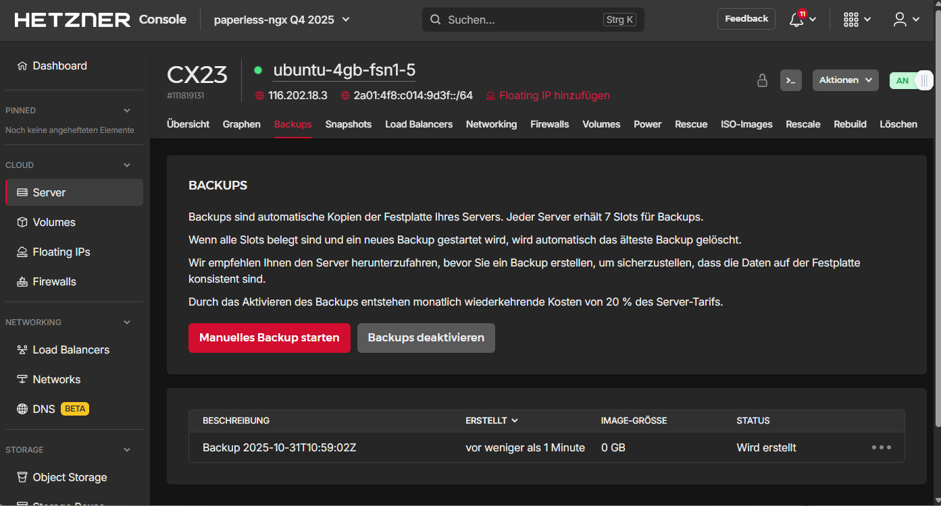Go to Floating IPs in sidebar
The height and width of the screenshot is (506, 941).
pyautogui.click(x=61, y=252)
